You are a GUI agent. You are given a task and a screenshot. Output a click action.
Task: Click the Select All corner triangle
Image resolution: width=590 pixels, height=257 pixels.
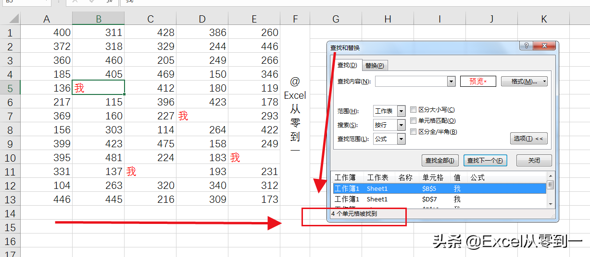pos(14,19)
